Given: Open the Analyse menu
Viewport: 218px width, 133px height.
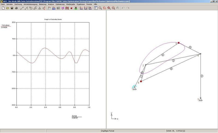Looking at the screenshot, I should coord(51,4).
